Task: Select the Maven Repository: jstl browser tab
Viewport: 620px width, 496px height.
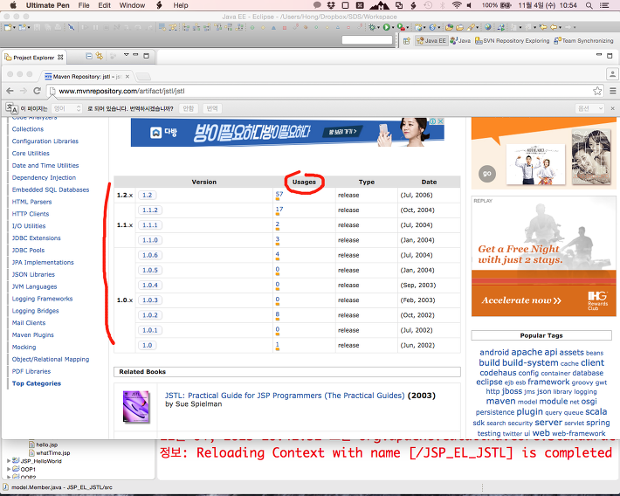Action: (87, 76)
